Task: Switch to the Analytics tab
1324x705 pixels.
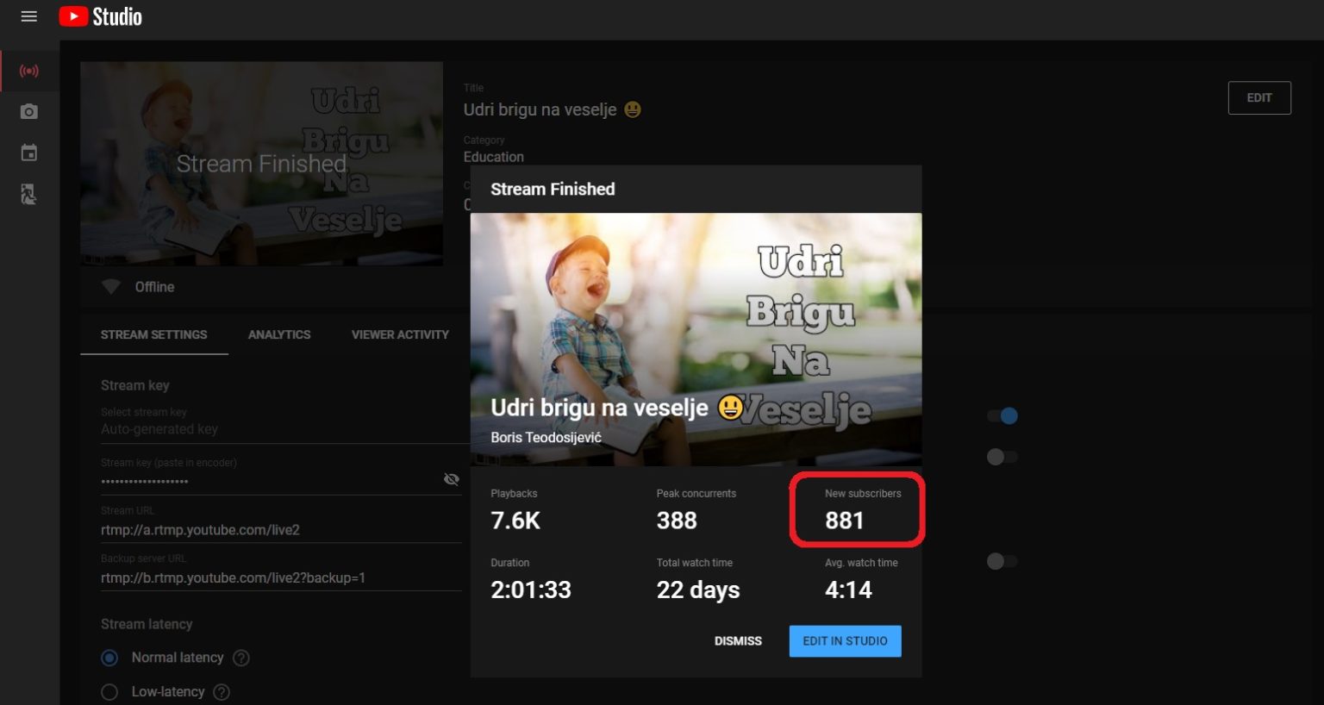Action: coord(279,334)
